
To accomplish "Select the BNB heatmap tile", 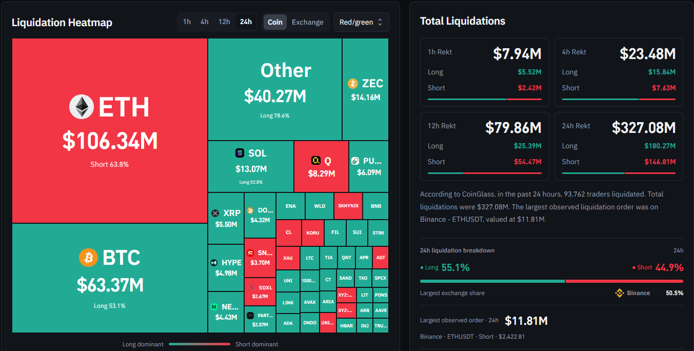I will [376, 206].
